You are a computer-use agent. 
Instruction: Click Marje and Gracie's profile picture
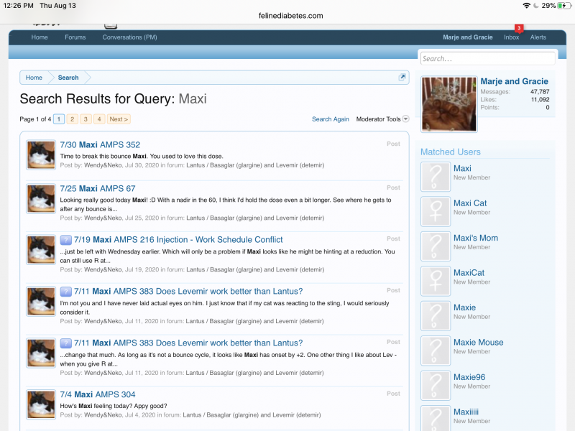click(x=449, y=105)
